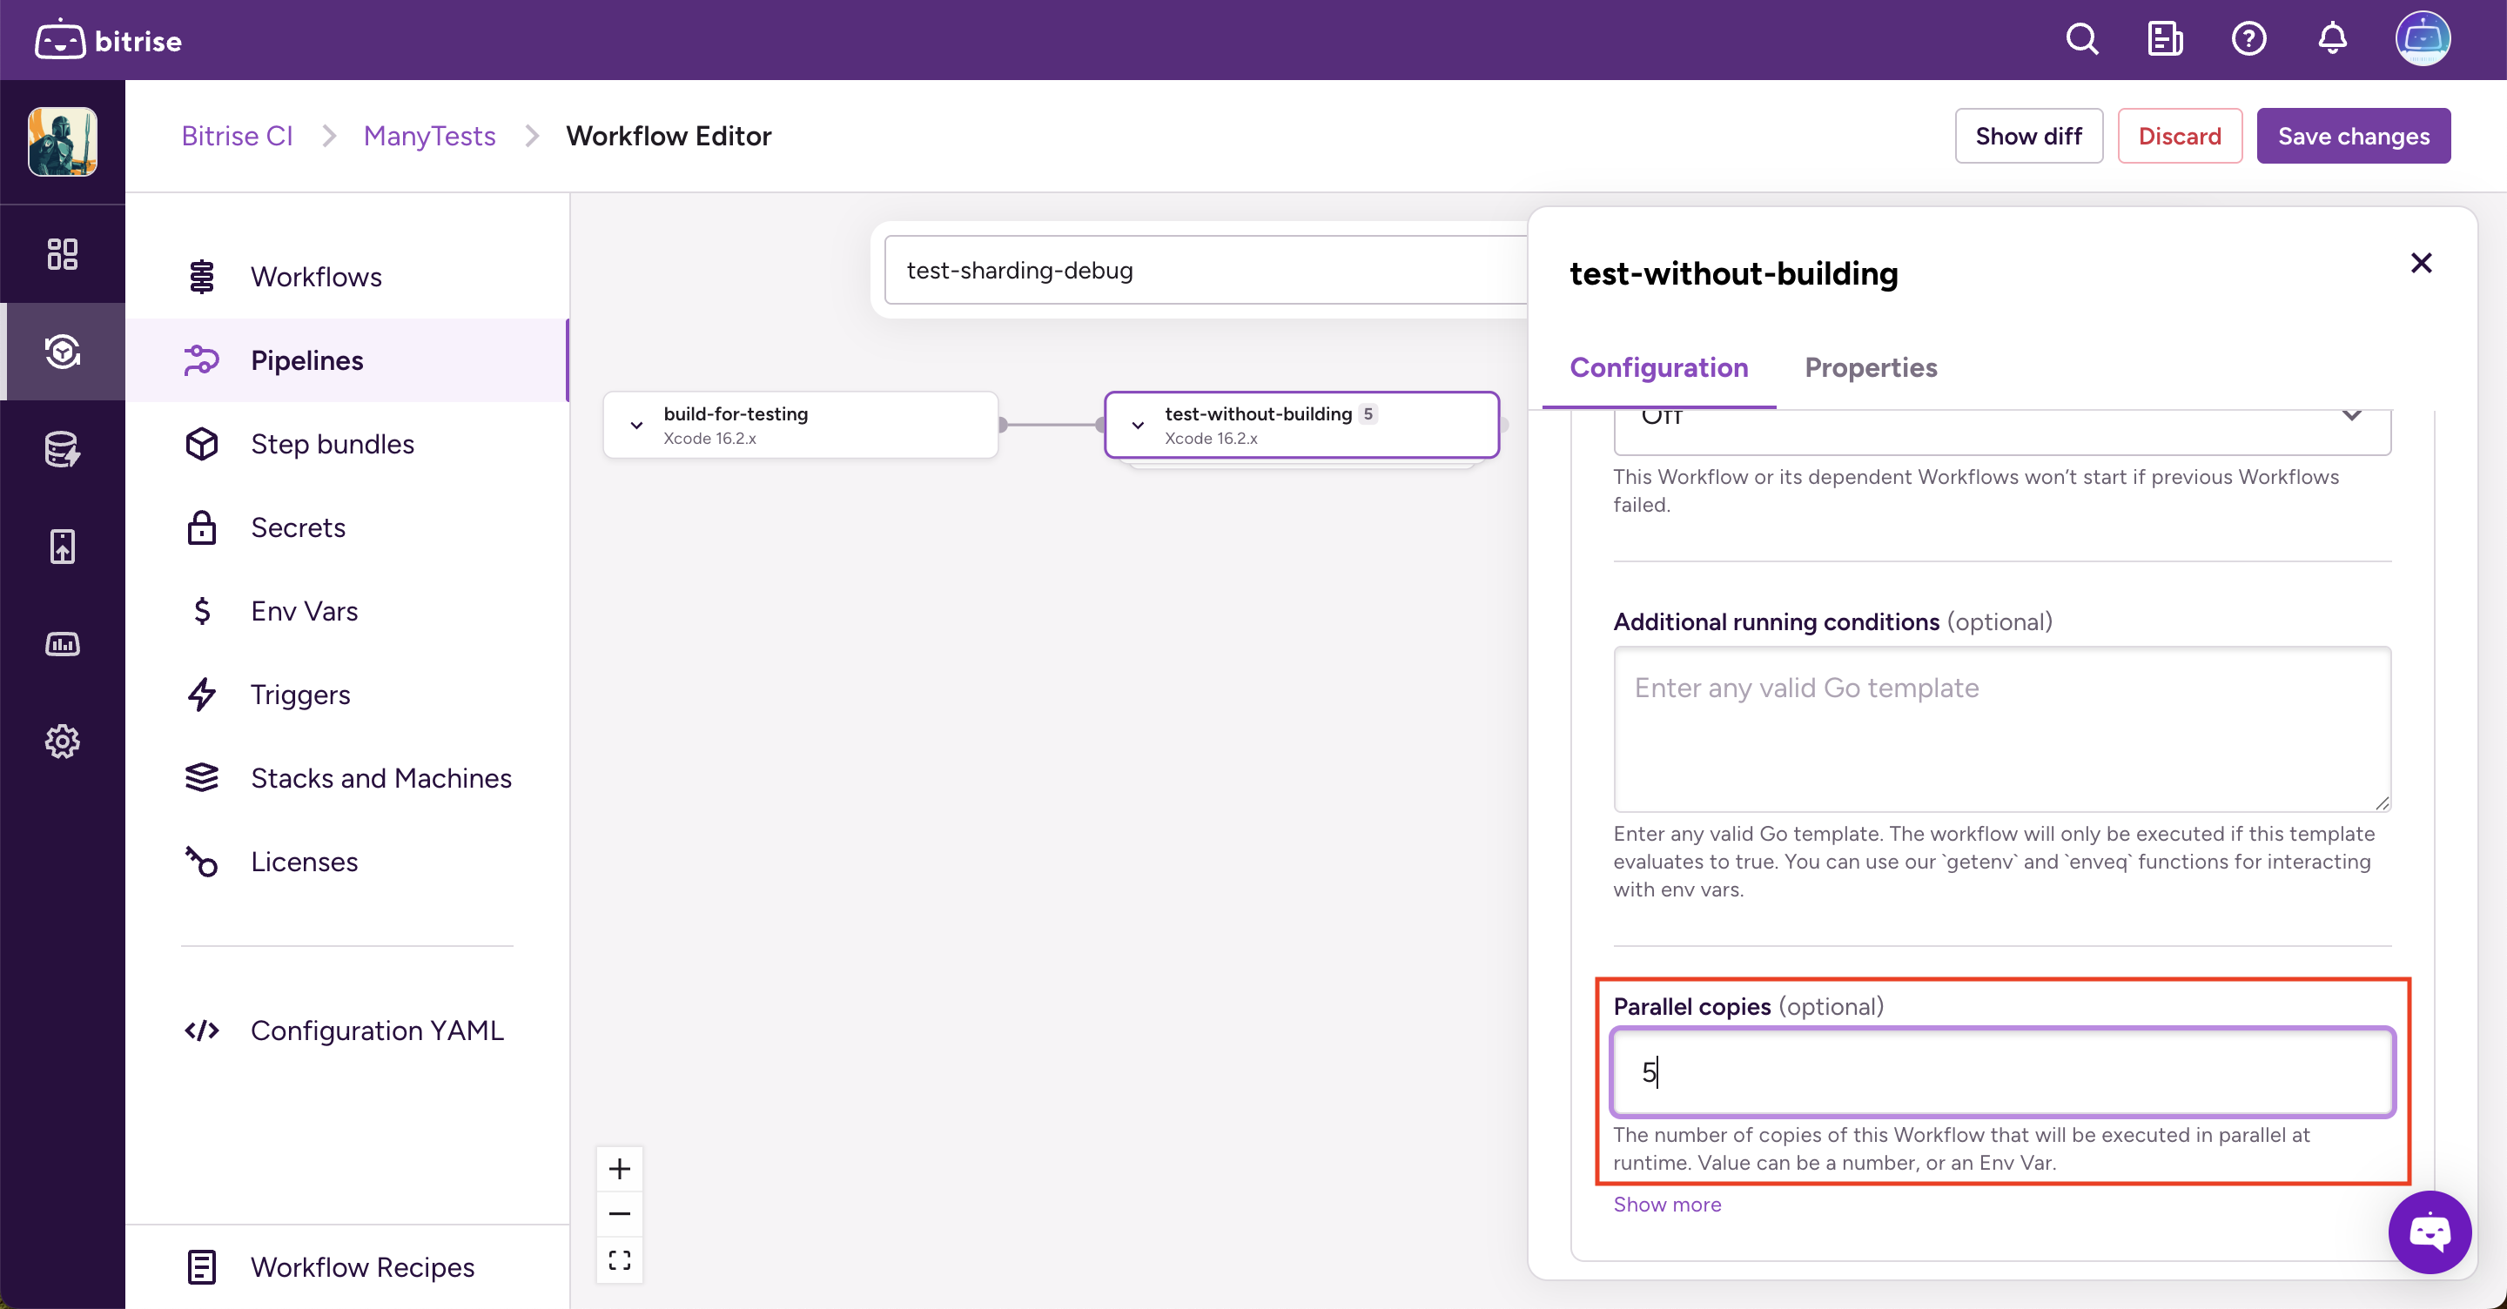
Task: Open the news document icon in header
Action: 2164,40
